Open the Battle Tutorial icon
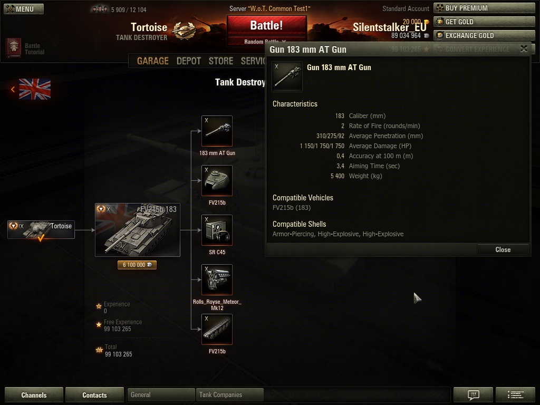 (13, 47)
